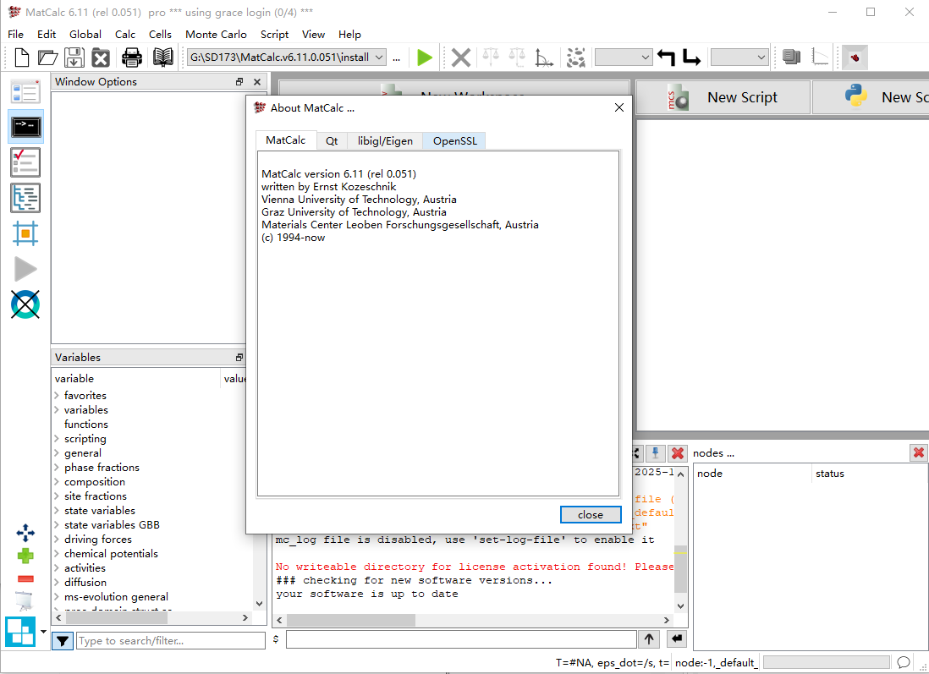Expand the variables tree node
This screenshot has height=674, width=929.
coord(57,410)
